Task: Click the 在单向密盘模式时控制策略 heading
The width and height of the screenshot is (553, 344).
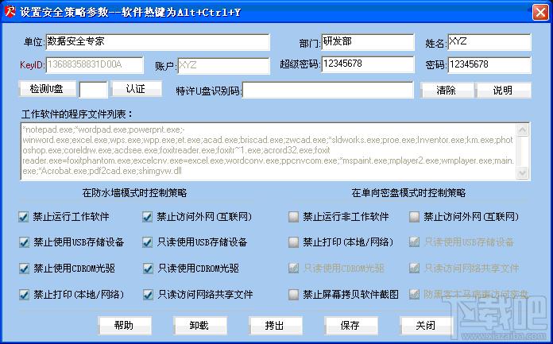Action: pos(408,193)
